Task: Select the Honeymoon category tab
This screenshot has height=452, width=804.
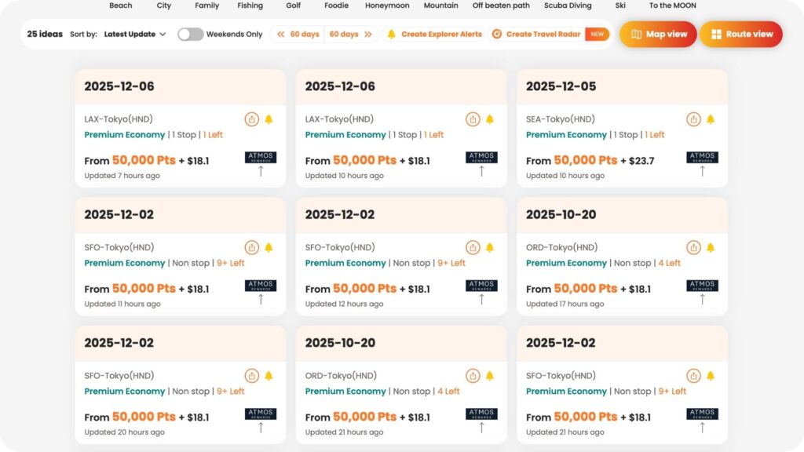Action: [x=387, y=5]
